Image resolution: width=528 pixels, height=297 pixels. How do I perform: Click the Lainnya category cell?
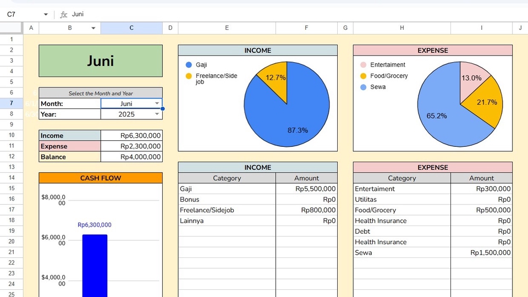click(x=227, y=221)
